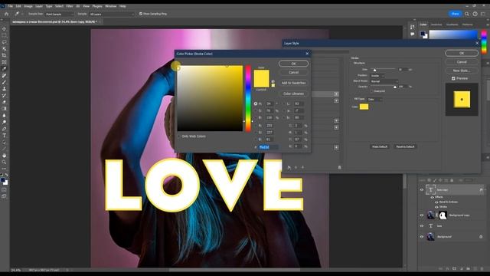Image resolution: width=490 pixels, height=276 pixels.
Task: Select the Horizontal Type tool
Action: tap(4, 136)
